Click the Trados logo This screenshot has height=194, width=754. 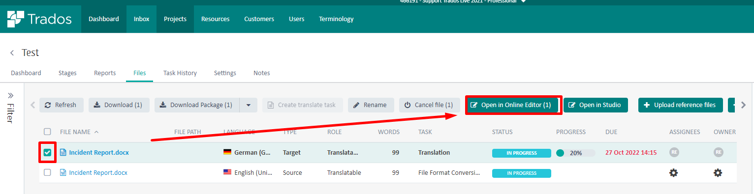tap(39, 19)
